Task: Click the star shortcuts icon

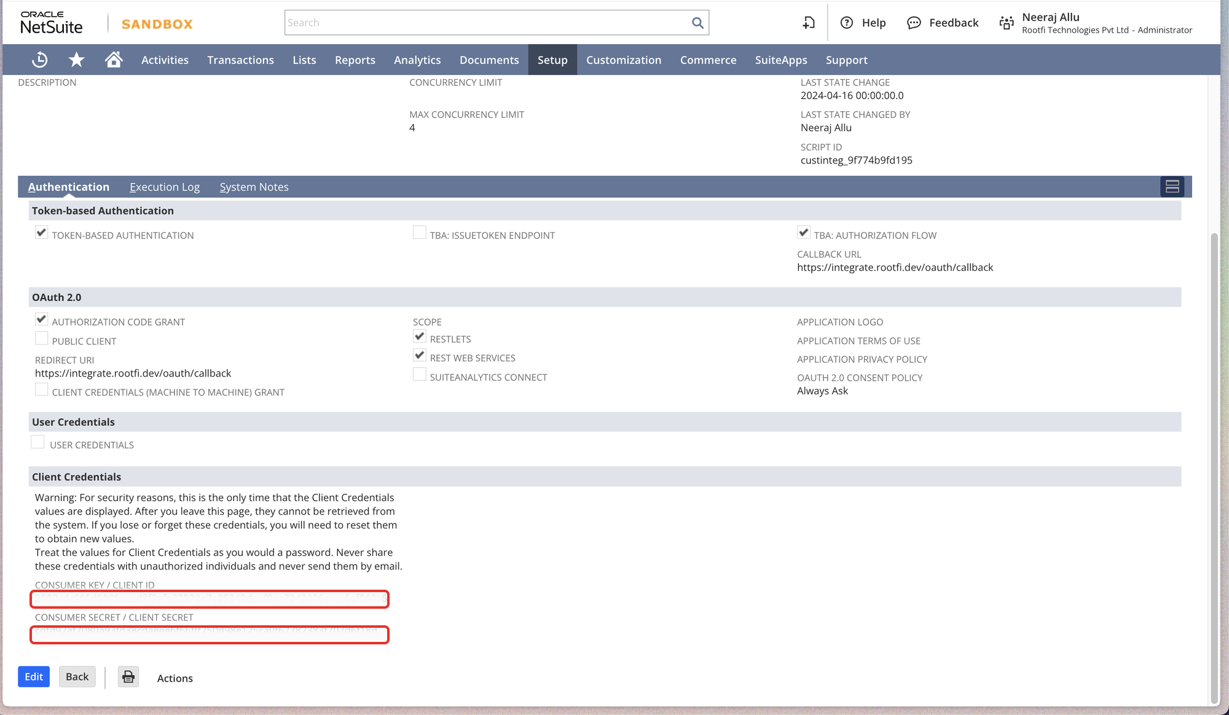Action: (x=76, y=60)
